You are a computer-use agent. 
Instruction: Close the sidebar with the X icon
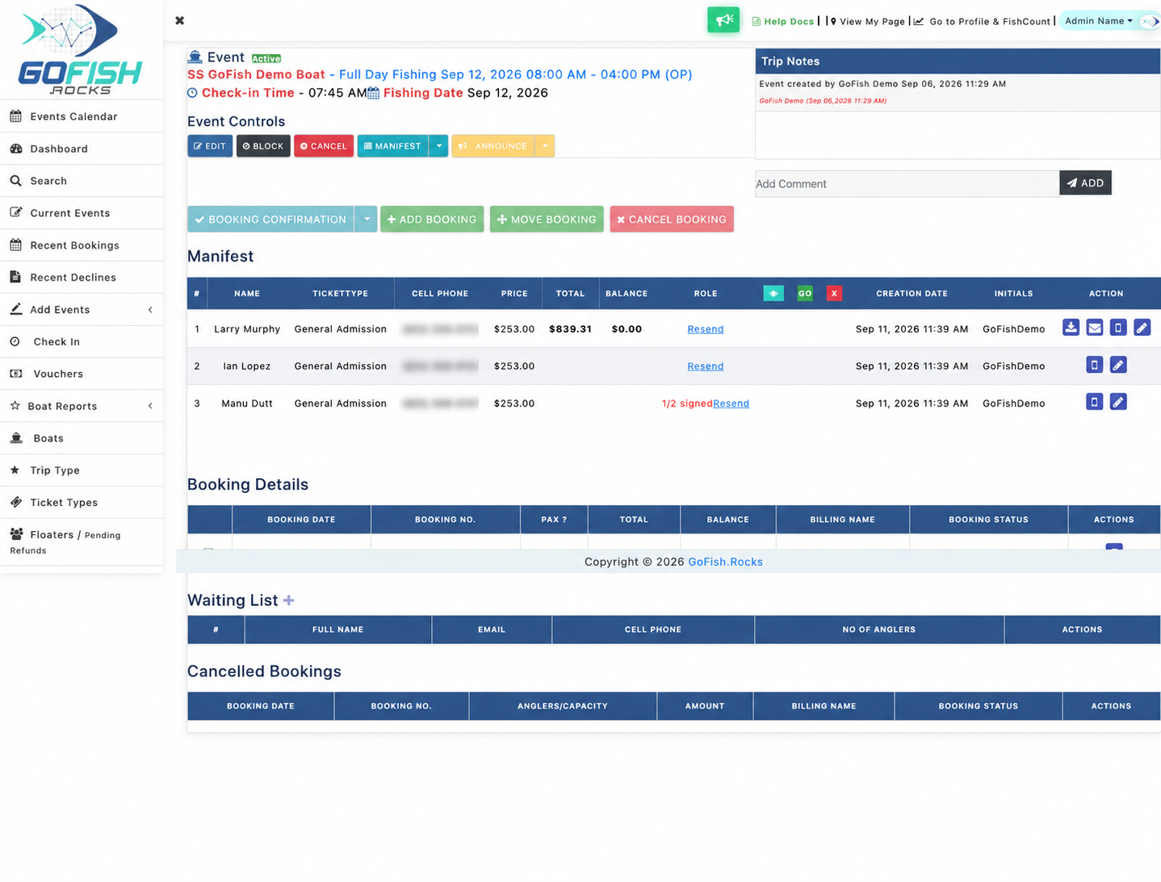coord(179,21)
